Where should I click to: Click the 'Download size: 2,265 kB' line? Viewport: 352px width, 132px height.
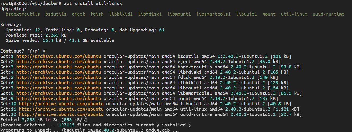36,35
